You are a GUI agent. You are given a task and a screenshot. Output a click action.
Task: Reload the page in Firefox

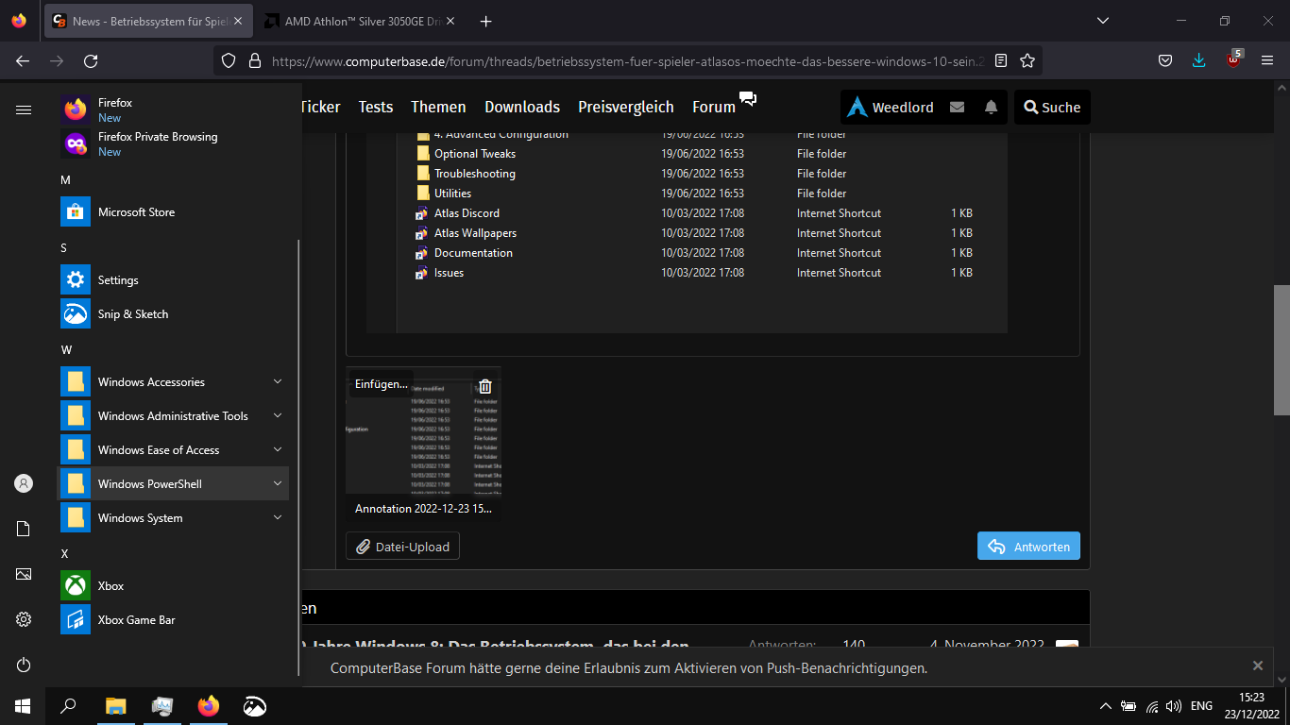point(91,60)
